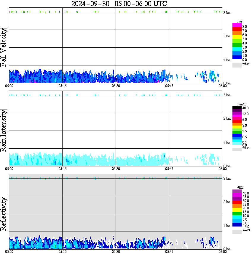Select the yellow 5.0 m/s legend swatch

coord(237,37)
